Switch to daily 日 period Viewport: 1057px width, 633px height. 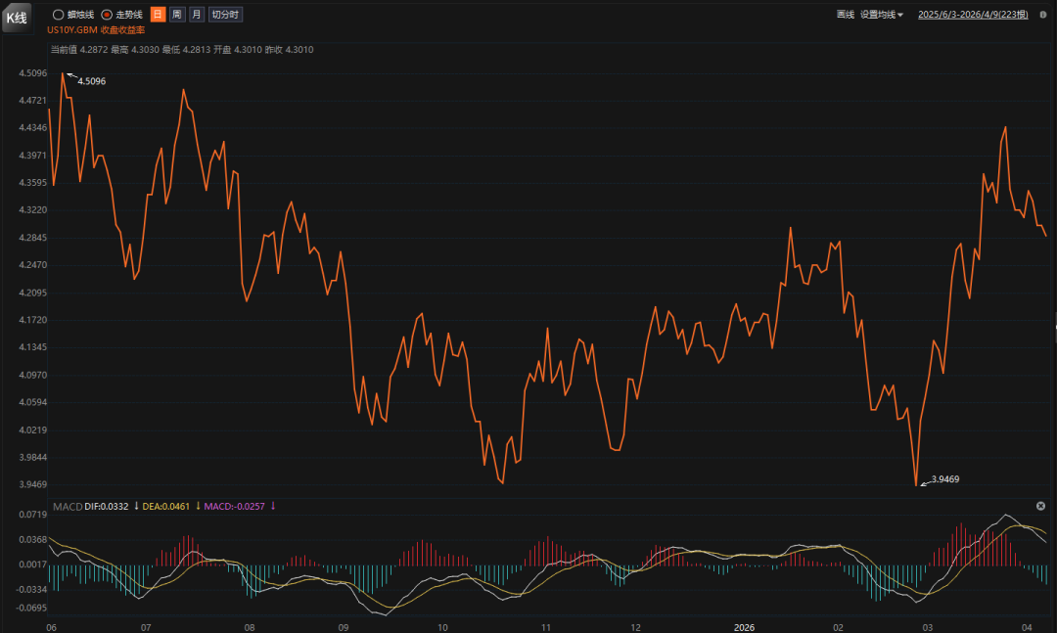[158, 15]
